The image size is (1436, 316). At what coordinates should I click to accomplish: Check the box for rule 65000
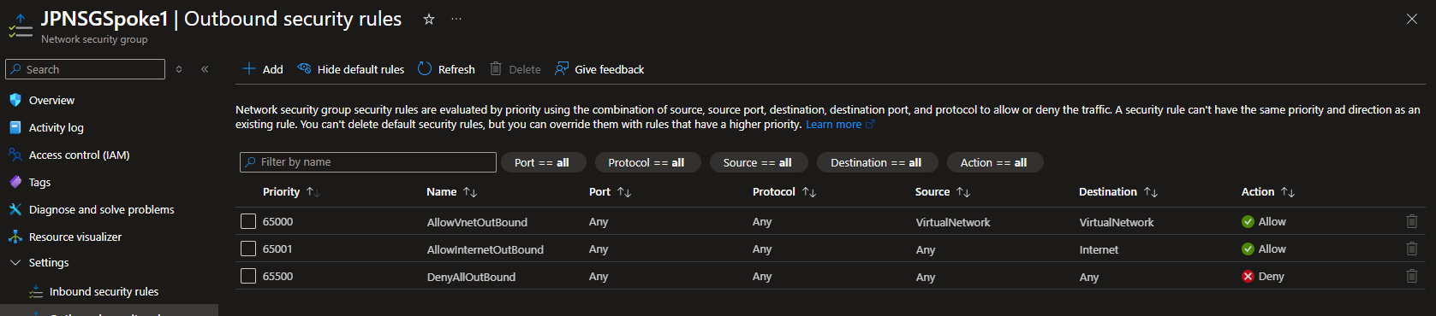(248, 221)
